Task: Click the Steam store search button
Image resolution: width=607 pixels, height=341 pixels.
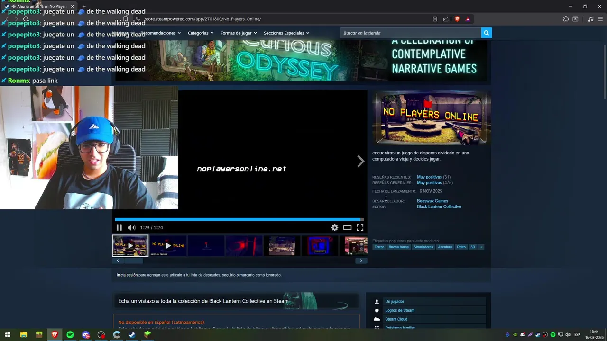Action: coord(486,33)
